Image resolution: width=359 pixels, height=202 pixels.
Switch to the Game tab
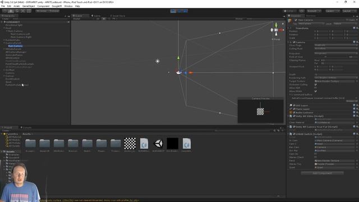pos(96,16)
